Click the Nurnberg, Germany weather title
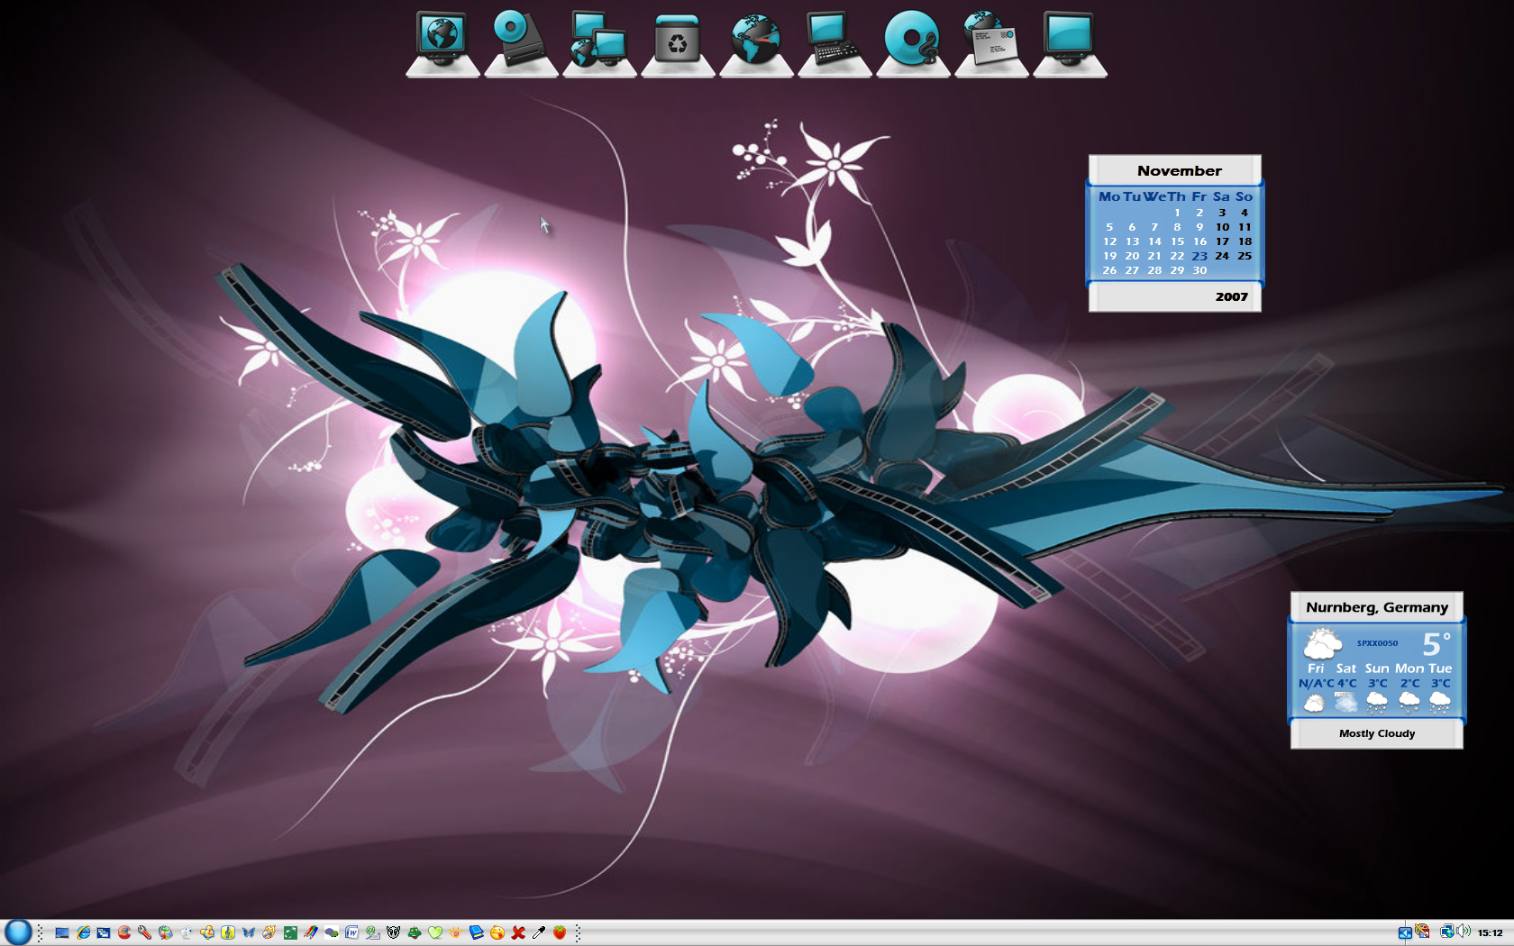The height and width of the screenshot is (946, 1514). coord(1377,607)
